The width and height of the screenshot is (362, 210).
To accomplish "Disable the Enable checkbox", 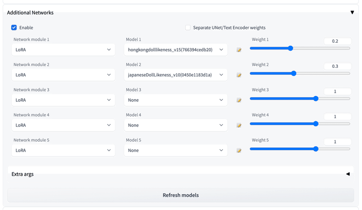I will point(14,28).
